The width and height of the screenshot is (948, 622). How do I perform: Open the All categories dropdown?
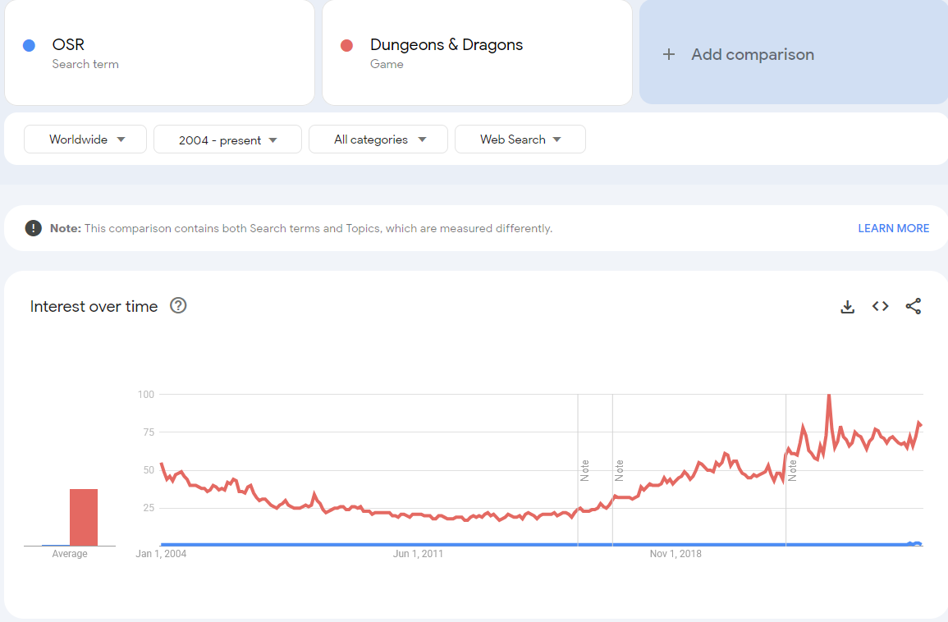pyautogui.click(x=378, y=139)
